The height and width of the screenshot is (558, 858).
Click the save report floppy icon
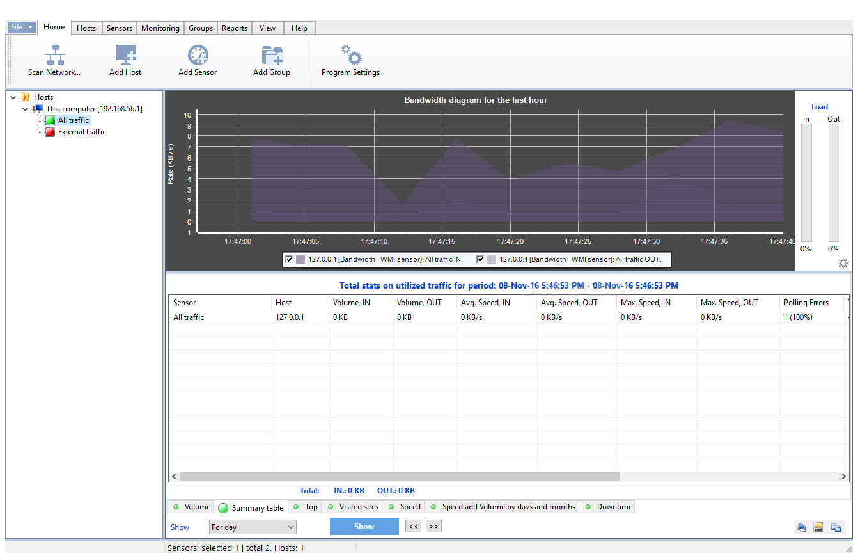click(818, 527)
